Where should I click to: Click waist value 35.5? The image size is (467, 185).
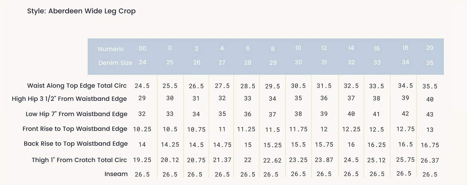430,86
